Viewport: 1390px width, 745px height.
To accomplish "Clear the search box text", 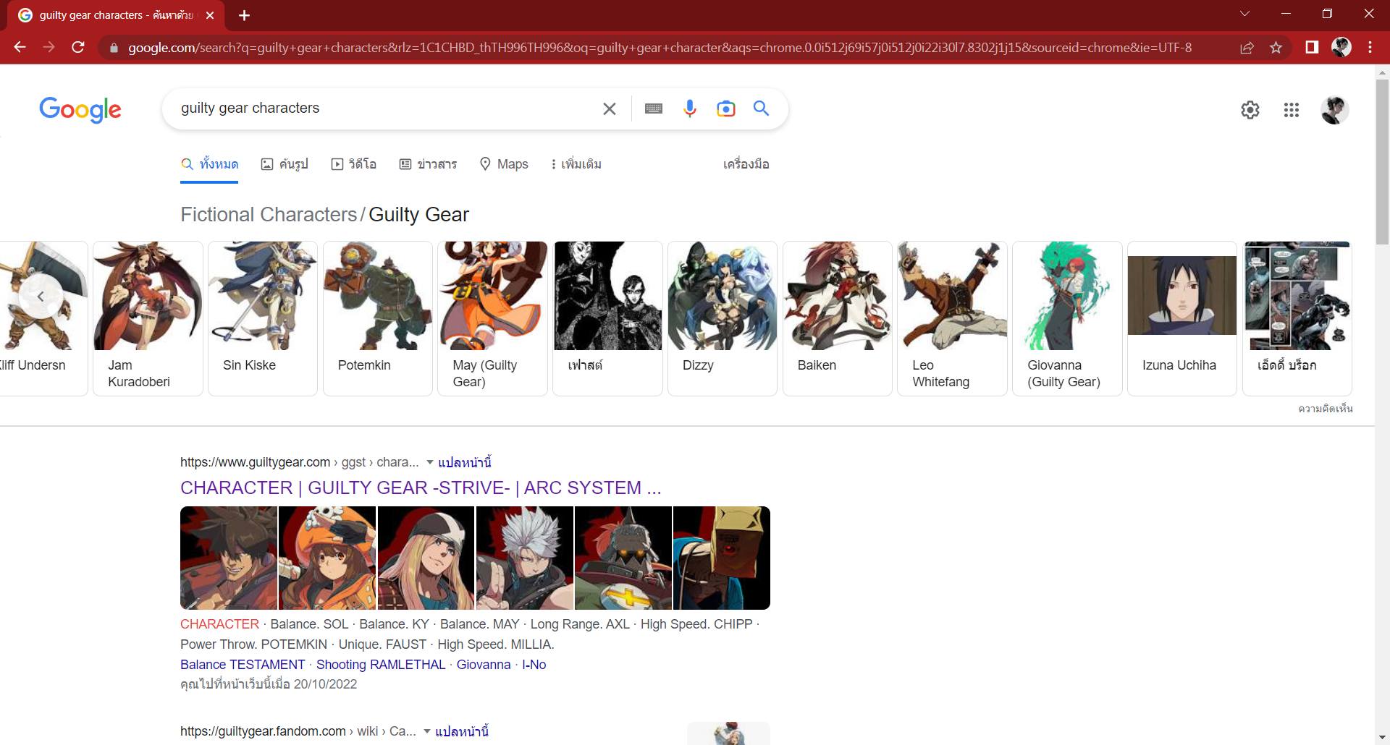I will point(610,108).
